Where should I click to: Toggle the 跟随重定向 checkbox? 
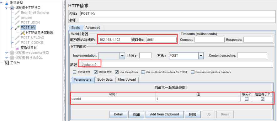click(96, 72)
